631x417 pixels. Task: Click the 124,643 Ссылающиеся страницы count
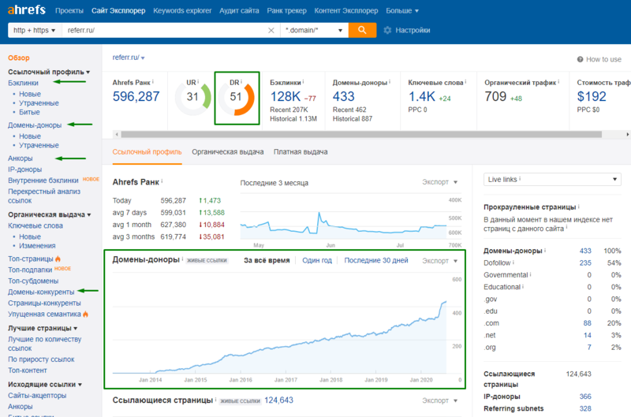point(279,400)
